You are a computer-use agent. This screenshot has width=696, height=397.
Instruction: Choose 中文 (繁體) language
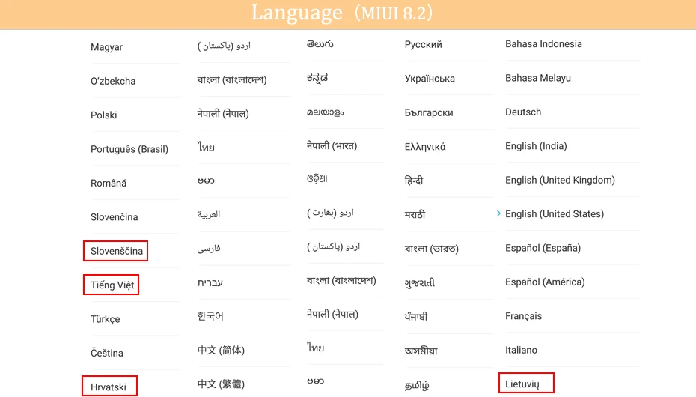point(221,384)
